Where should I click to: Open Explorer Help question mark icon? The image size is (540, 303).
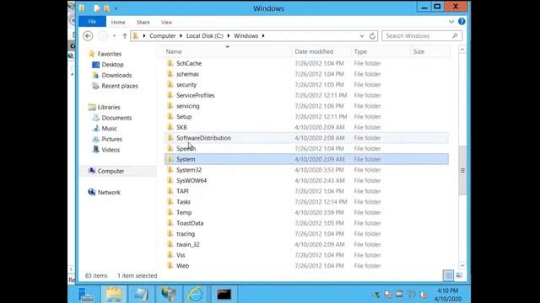(462, 22)
